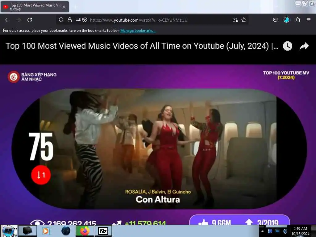This screenshot has width=316, height=237.
Task: Open the extensions puzzle icon
Action: 297,20
